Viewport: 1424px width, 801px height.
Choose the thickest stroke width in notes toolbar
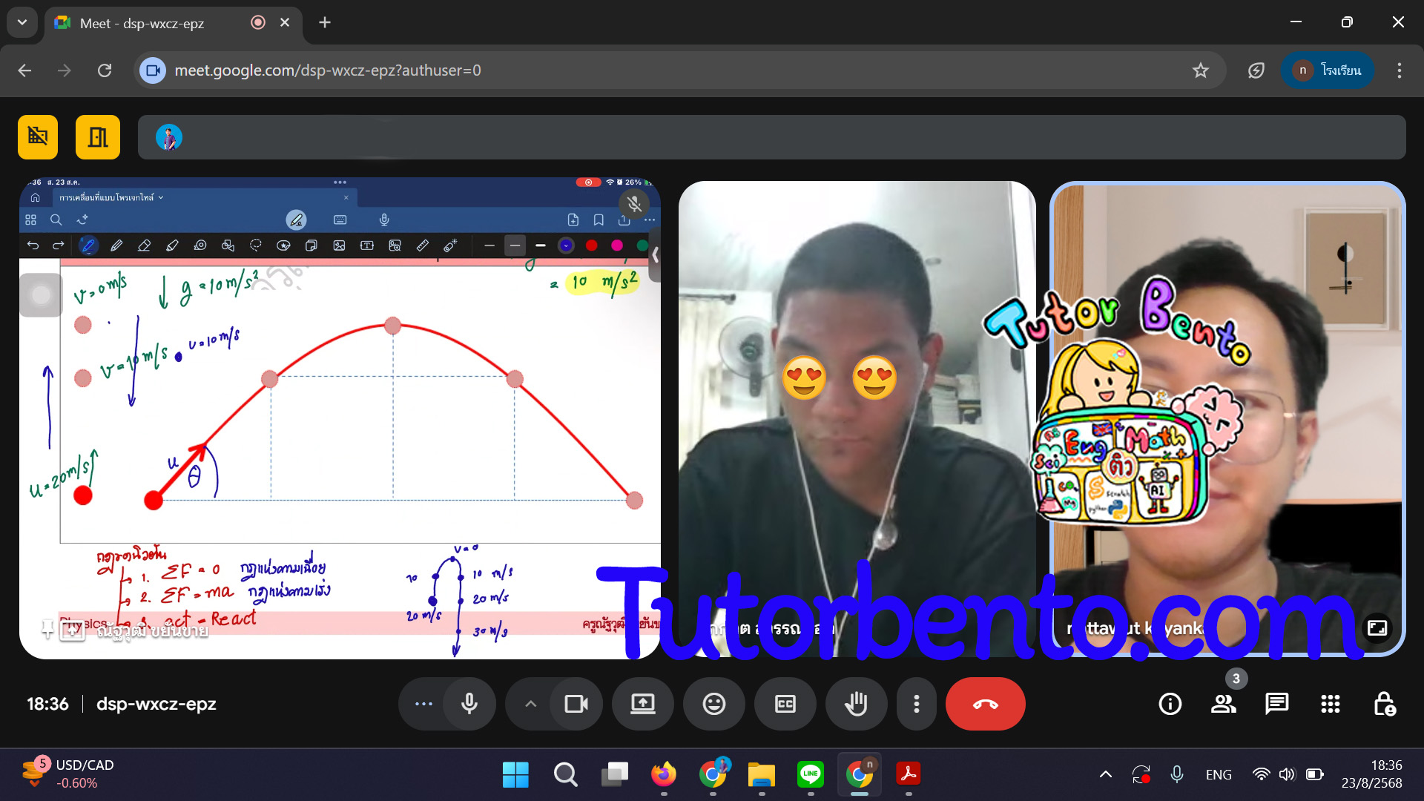[541, 245]
